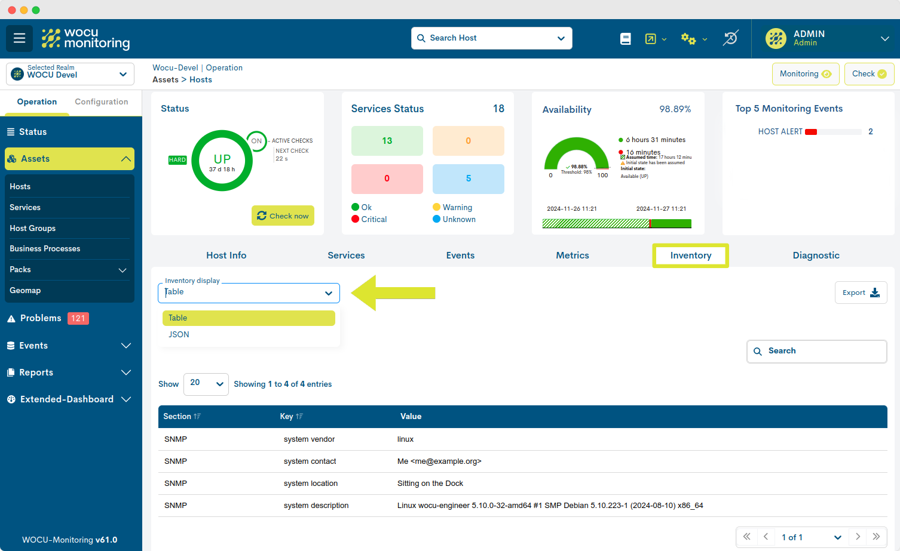This screenshot has height=551, width=900.
Task: Expand the ADMIN user menu chevron
Action: click(885, 39)
